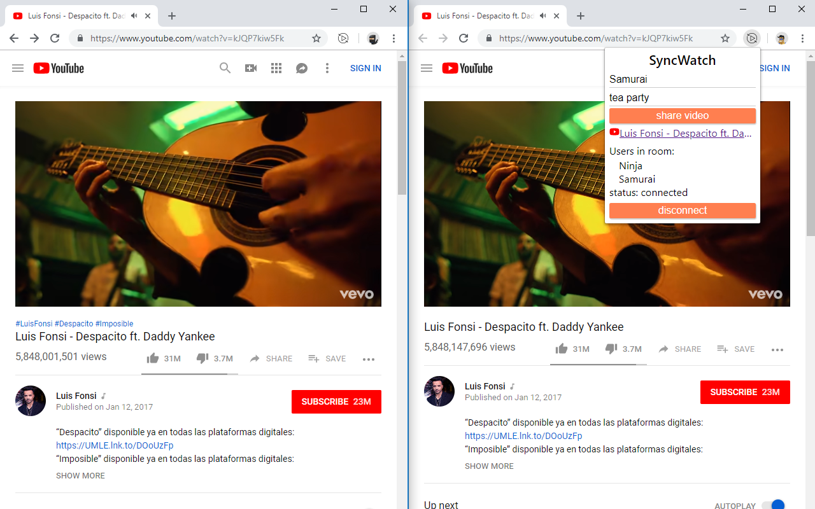Open more actions ellipsis under right video

777,350
